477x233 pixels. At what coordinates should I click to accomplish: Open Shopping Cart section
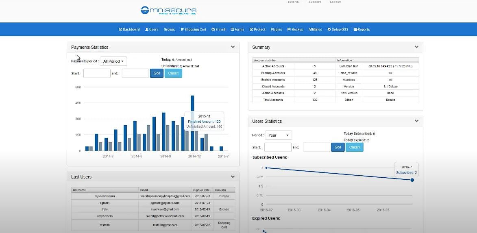click(x=193, y=30)
